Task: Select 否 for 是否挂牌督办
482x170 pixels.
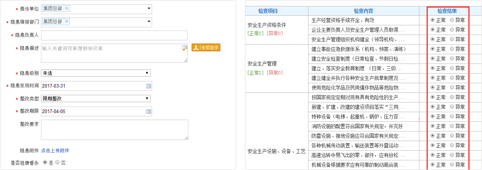Action: click(x=57, y=163)
